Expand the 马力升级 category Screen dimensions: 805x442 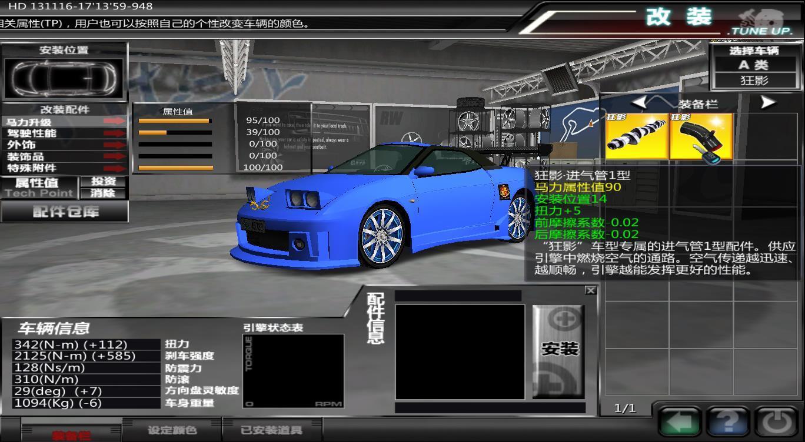click(65, 122)
